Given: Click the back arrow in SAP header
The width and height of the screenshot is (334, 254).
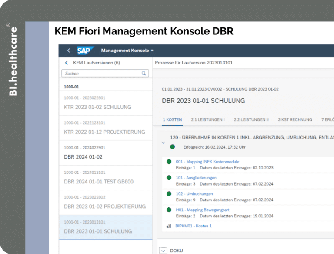Looking at the screenshot, I should 68,51.
